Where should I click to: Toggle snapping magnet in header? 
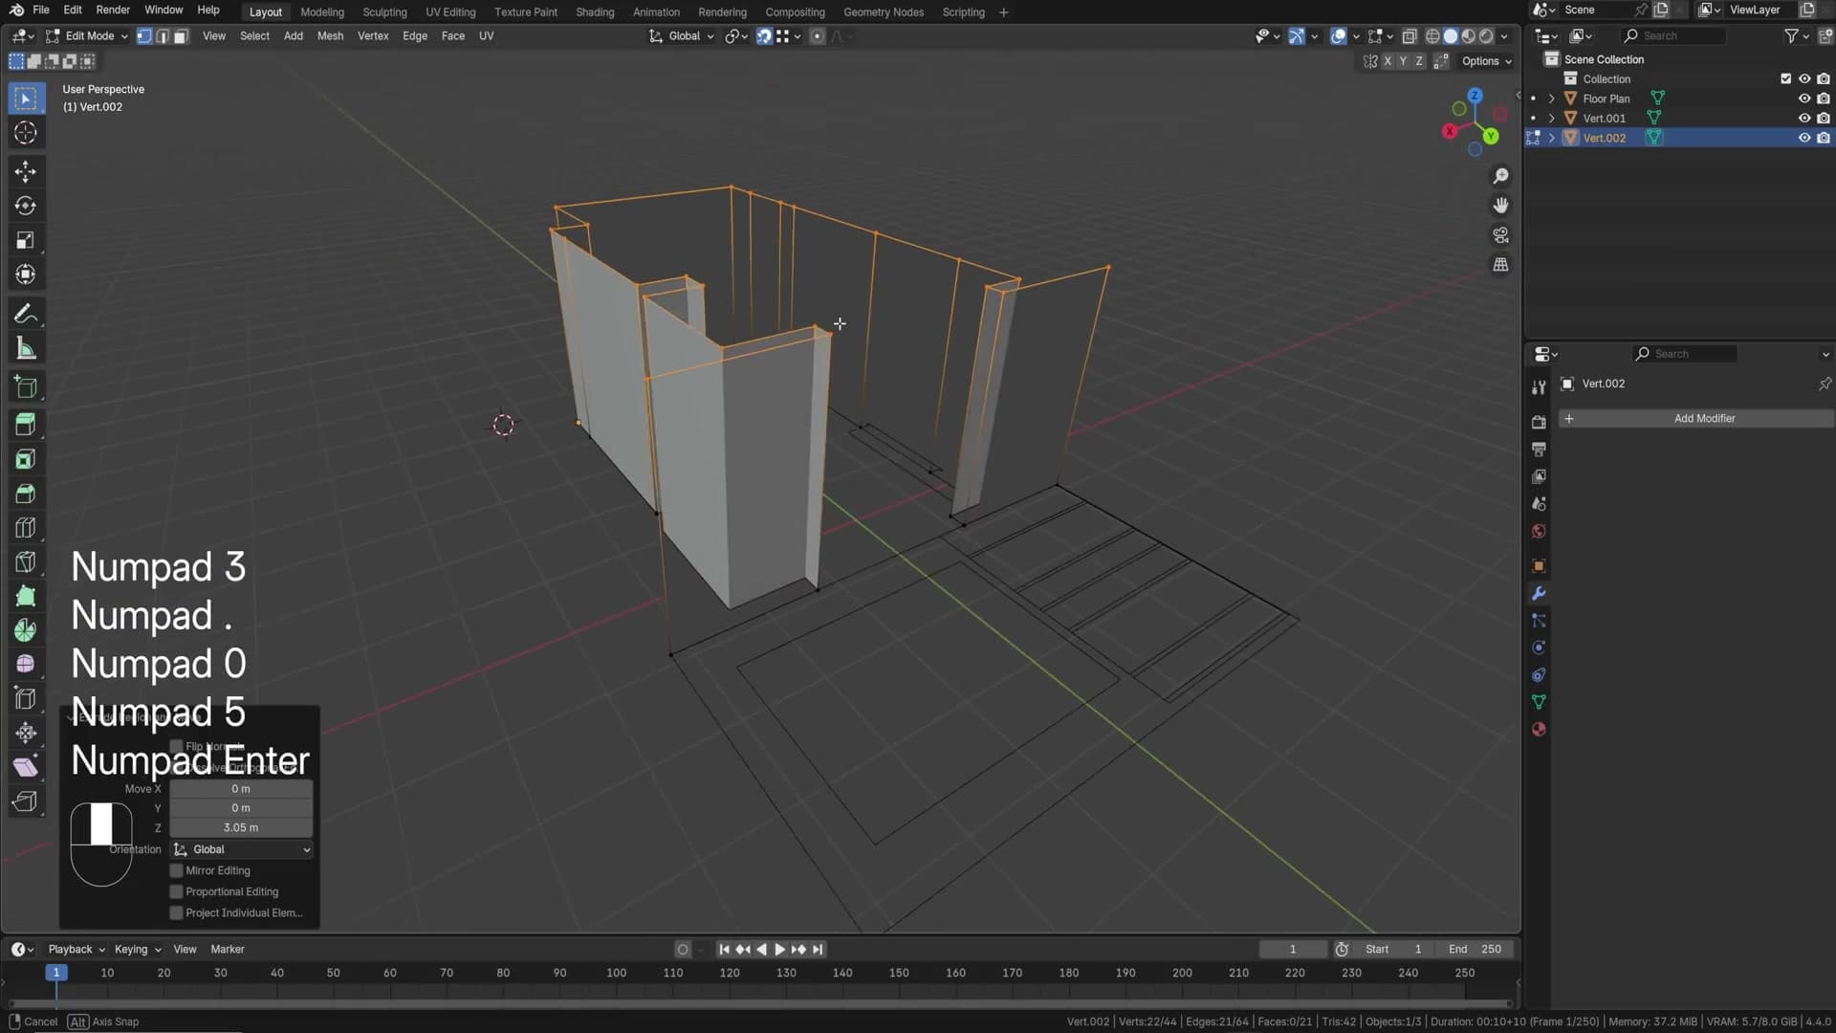764,36
